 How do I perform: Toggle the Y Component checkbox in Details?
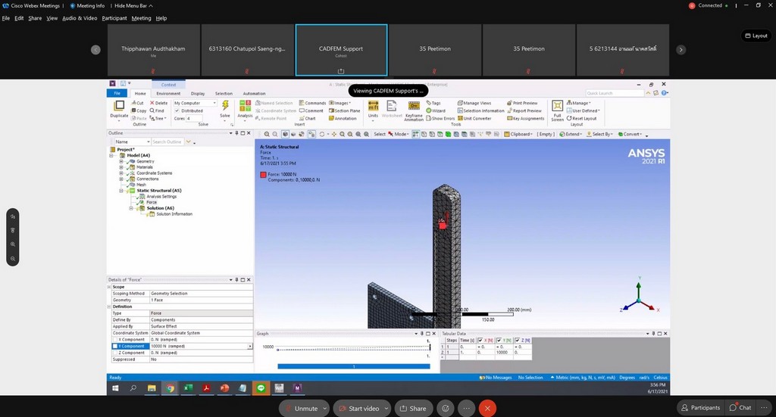(x=115, y=347)
